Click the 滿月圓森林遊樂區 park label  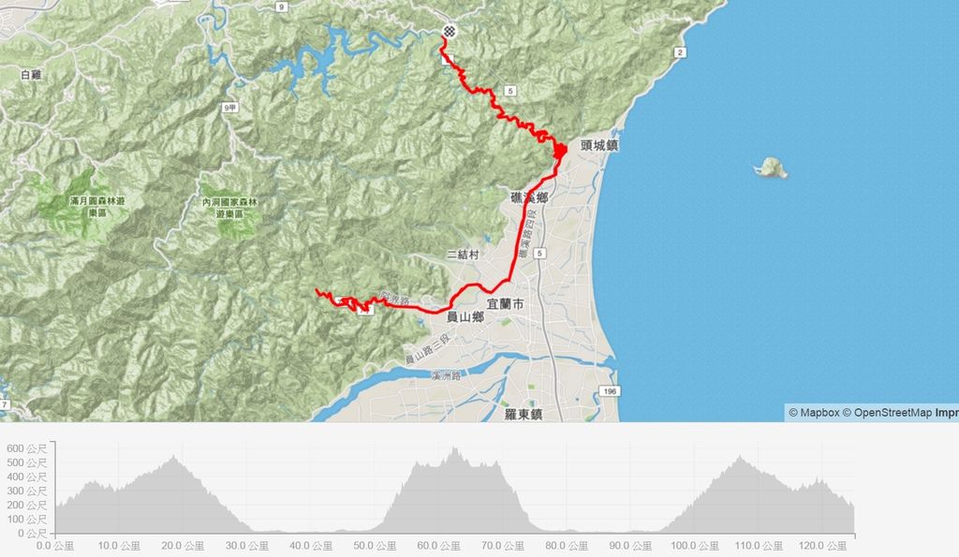pos(97,207)
